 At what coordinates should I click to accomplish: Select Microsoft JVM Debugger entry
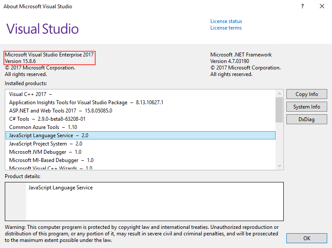(141, 152)
